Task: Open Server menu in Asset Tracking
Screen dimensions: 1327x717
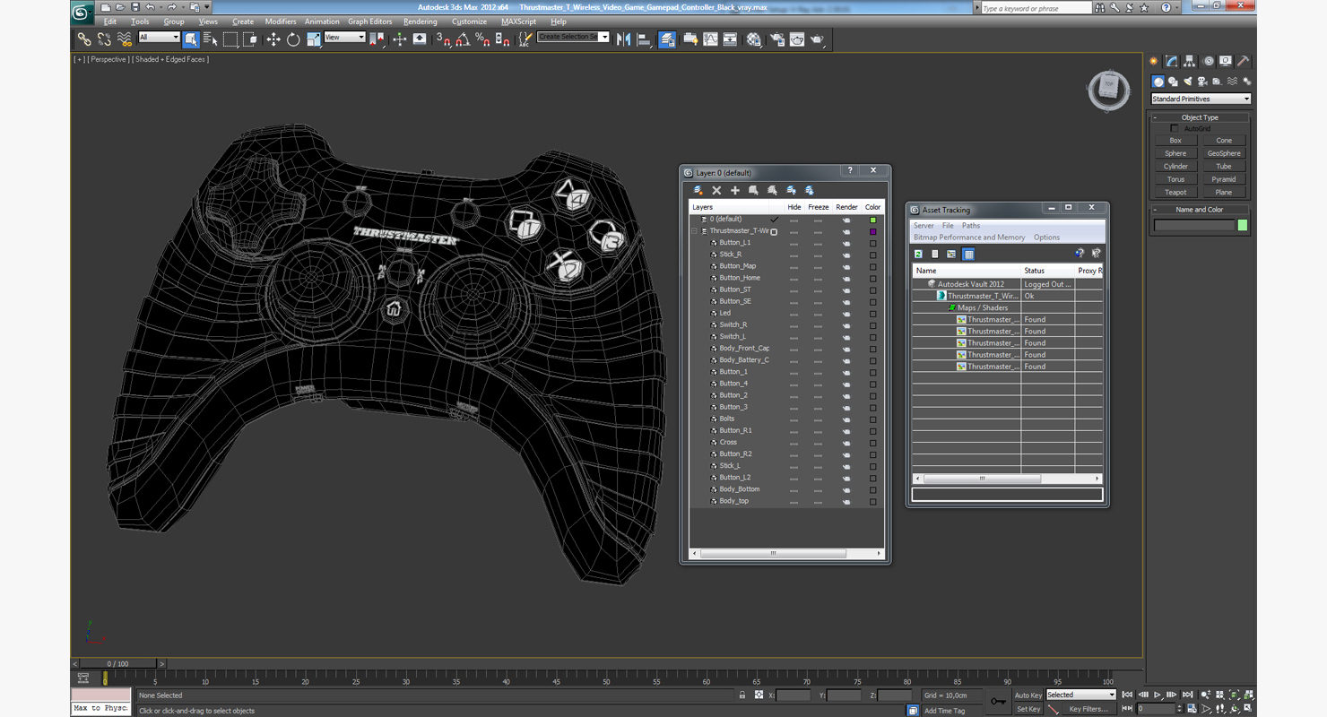Action: tap(924, 226)
